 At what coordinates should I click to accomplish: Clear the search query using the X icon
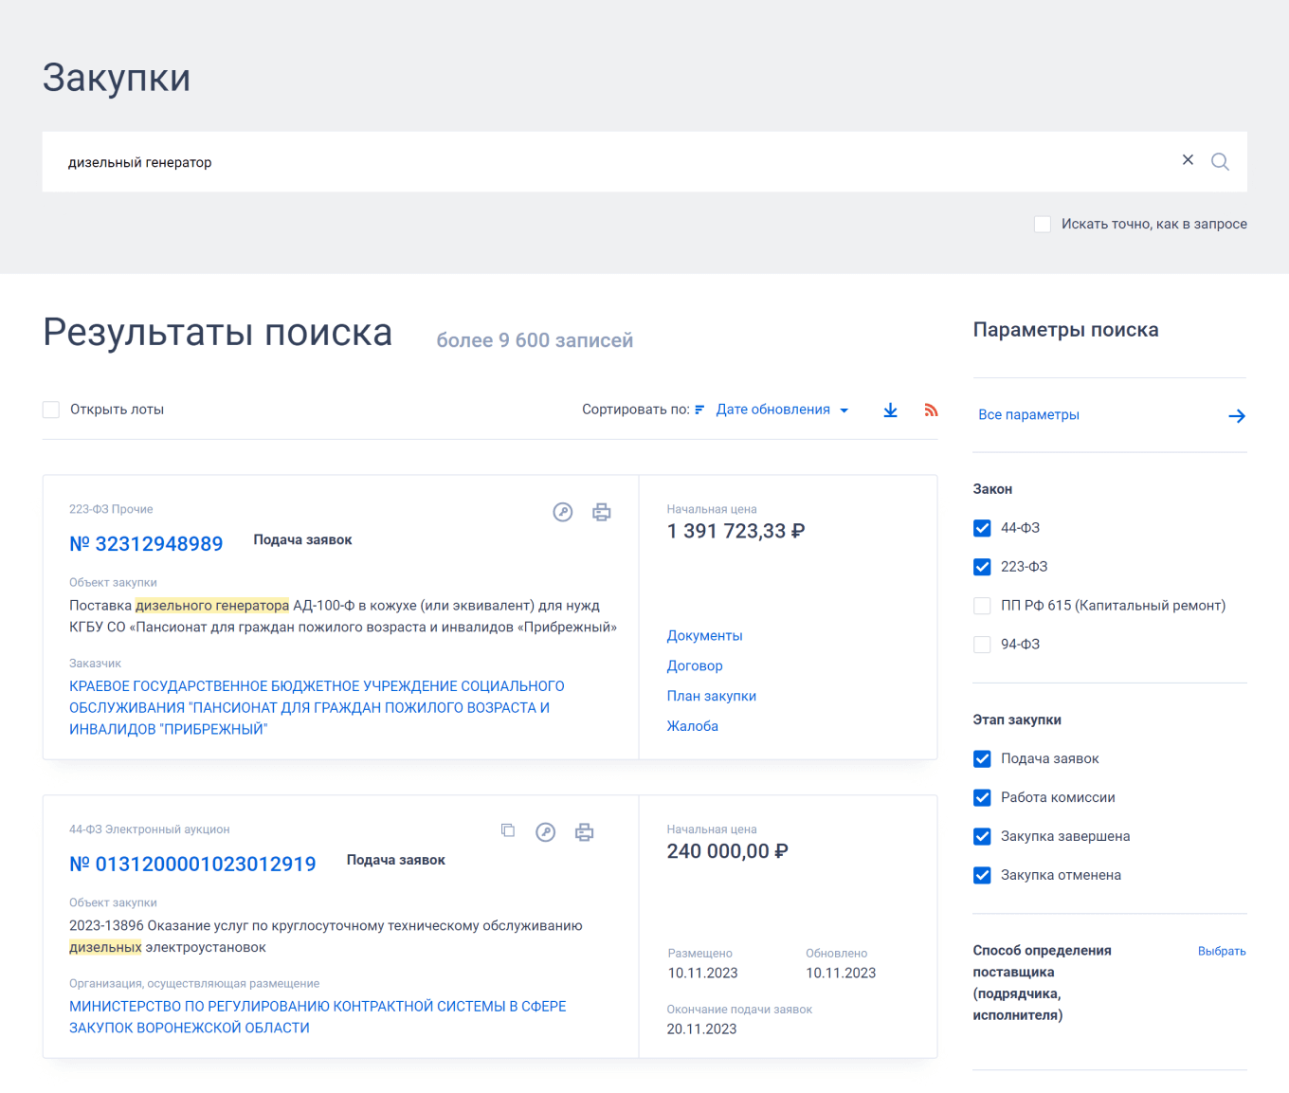[x=1188, y=160]
